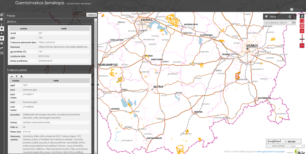Click the zoom level slider bar
The image size is (306, 154).
tap(302, 38)
